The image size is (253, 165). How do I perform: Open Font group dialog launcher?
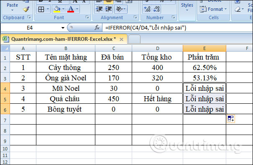coord(87,17)
